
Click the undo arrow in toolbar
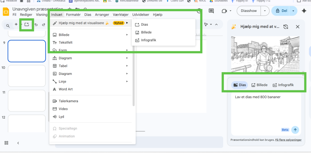[x=36, y=25]
